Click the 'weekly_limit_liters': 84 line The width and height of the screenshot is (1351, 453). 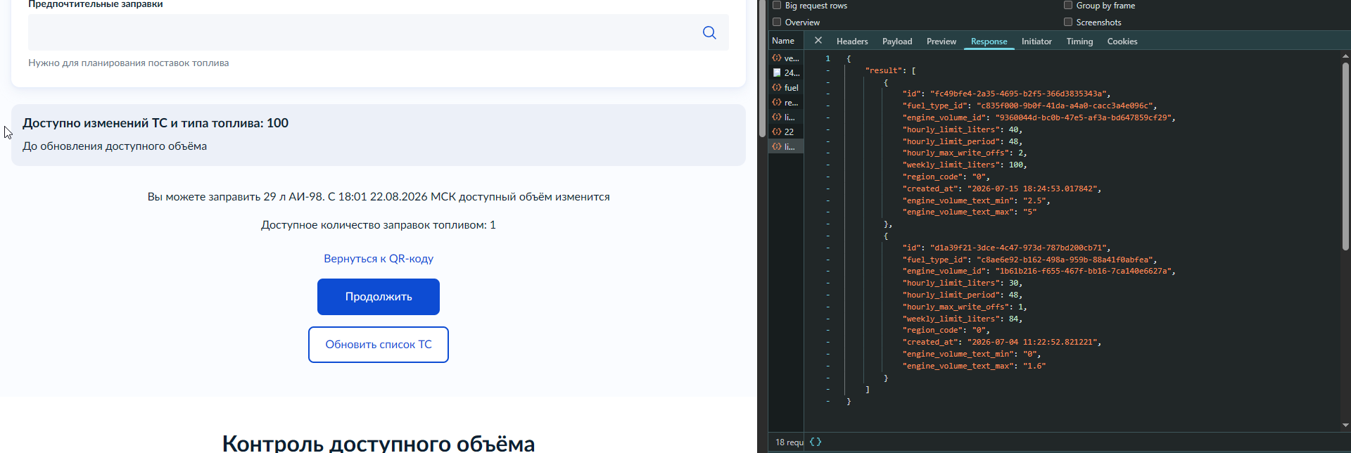pyautogui.click(x=963, y=319)
